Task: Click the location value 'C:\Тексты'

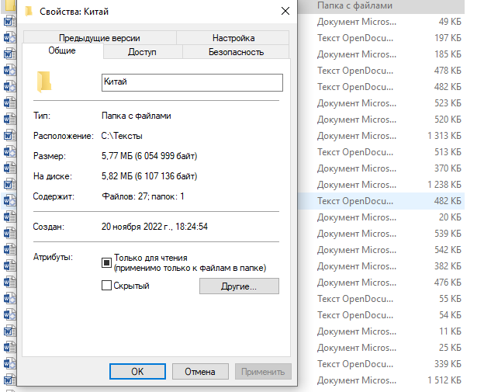Action: (x=122, y=136)
